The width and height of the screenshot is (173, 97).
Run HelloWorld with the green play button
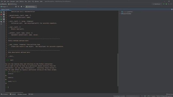tap(164, 4)
